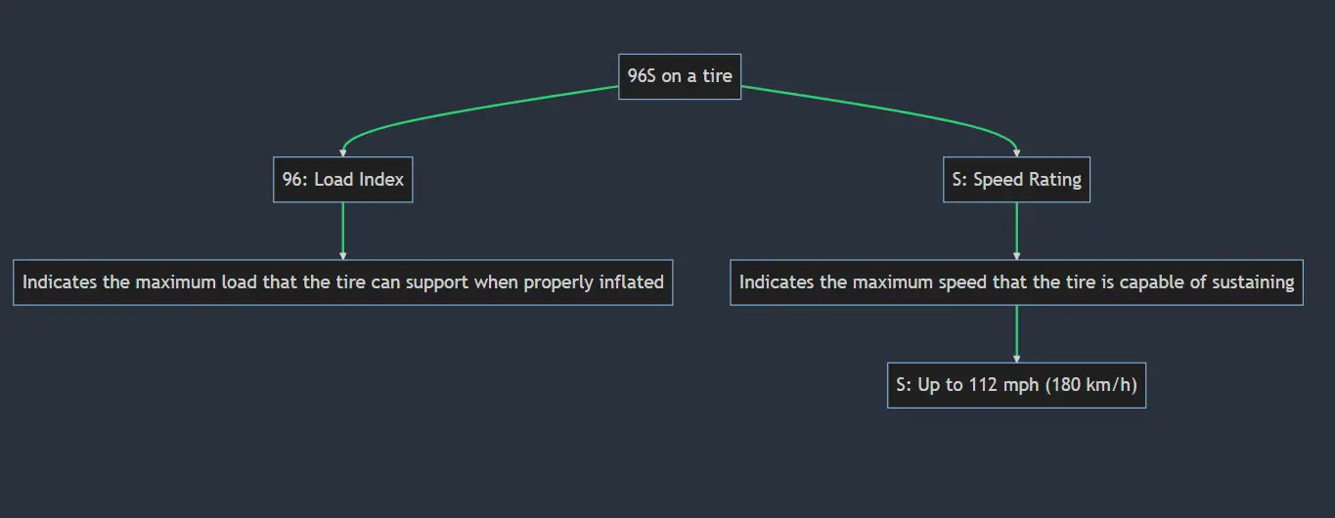Click arrowhead entering the maximum load box
The height and width of the screenshot is (518, 1335).
tap(342, 255)
